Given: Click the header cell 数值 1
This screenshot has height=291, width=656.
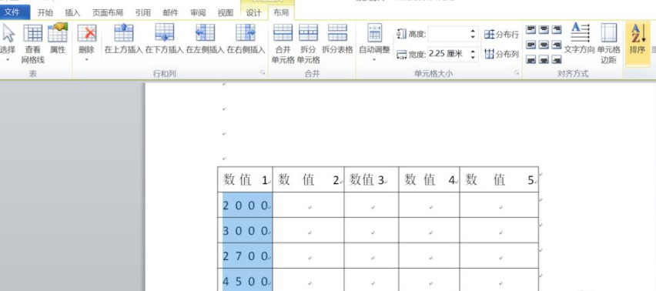Looking at the screenshot, I should 245,180.
